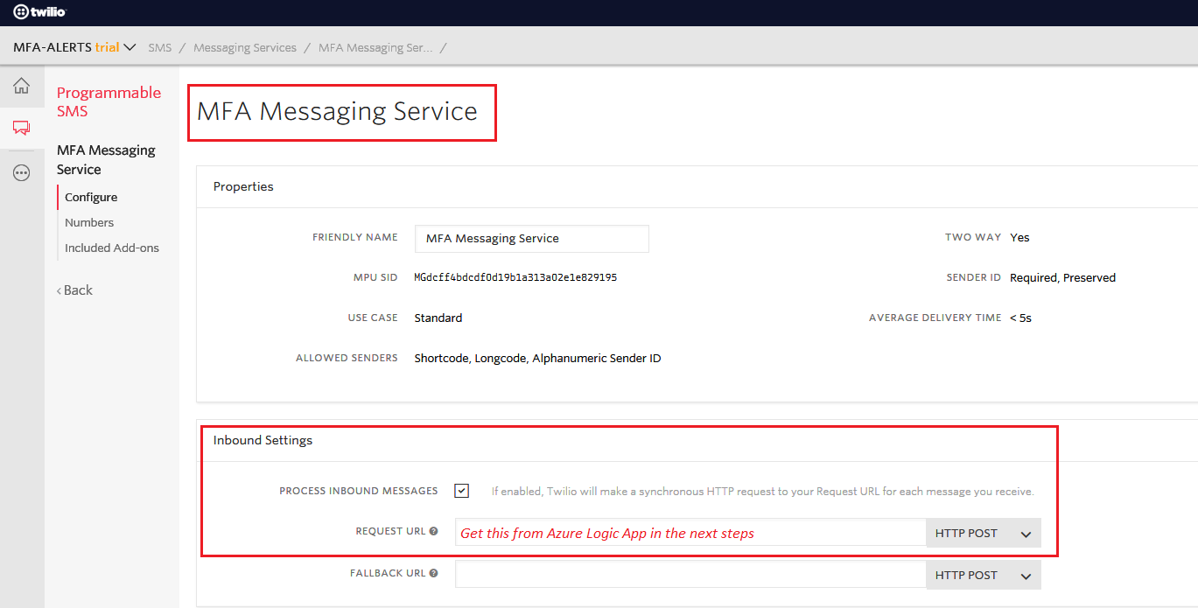
Task: Open the Numbers sidebar item
Action: 89,223
